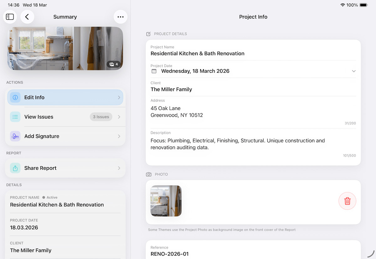This screenshot has width=376, height=259.
Task: Open Share Report via its chevron
Action: 119,168
